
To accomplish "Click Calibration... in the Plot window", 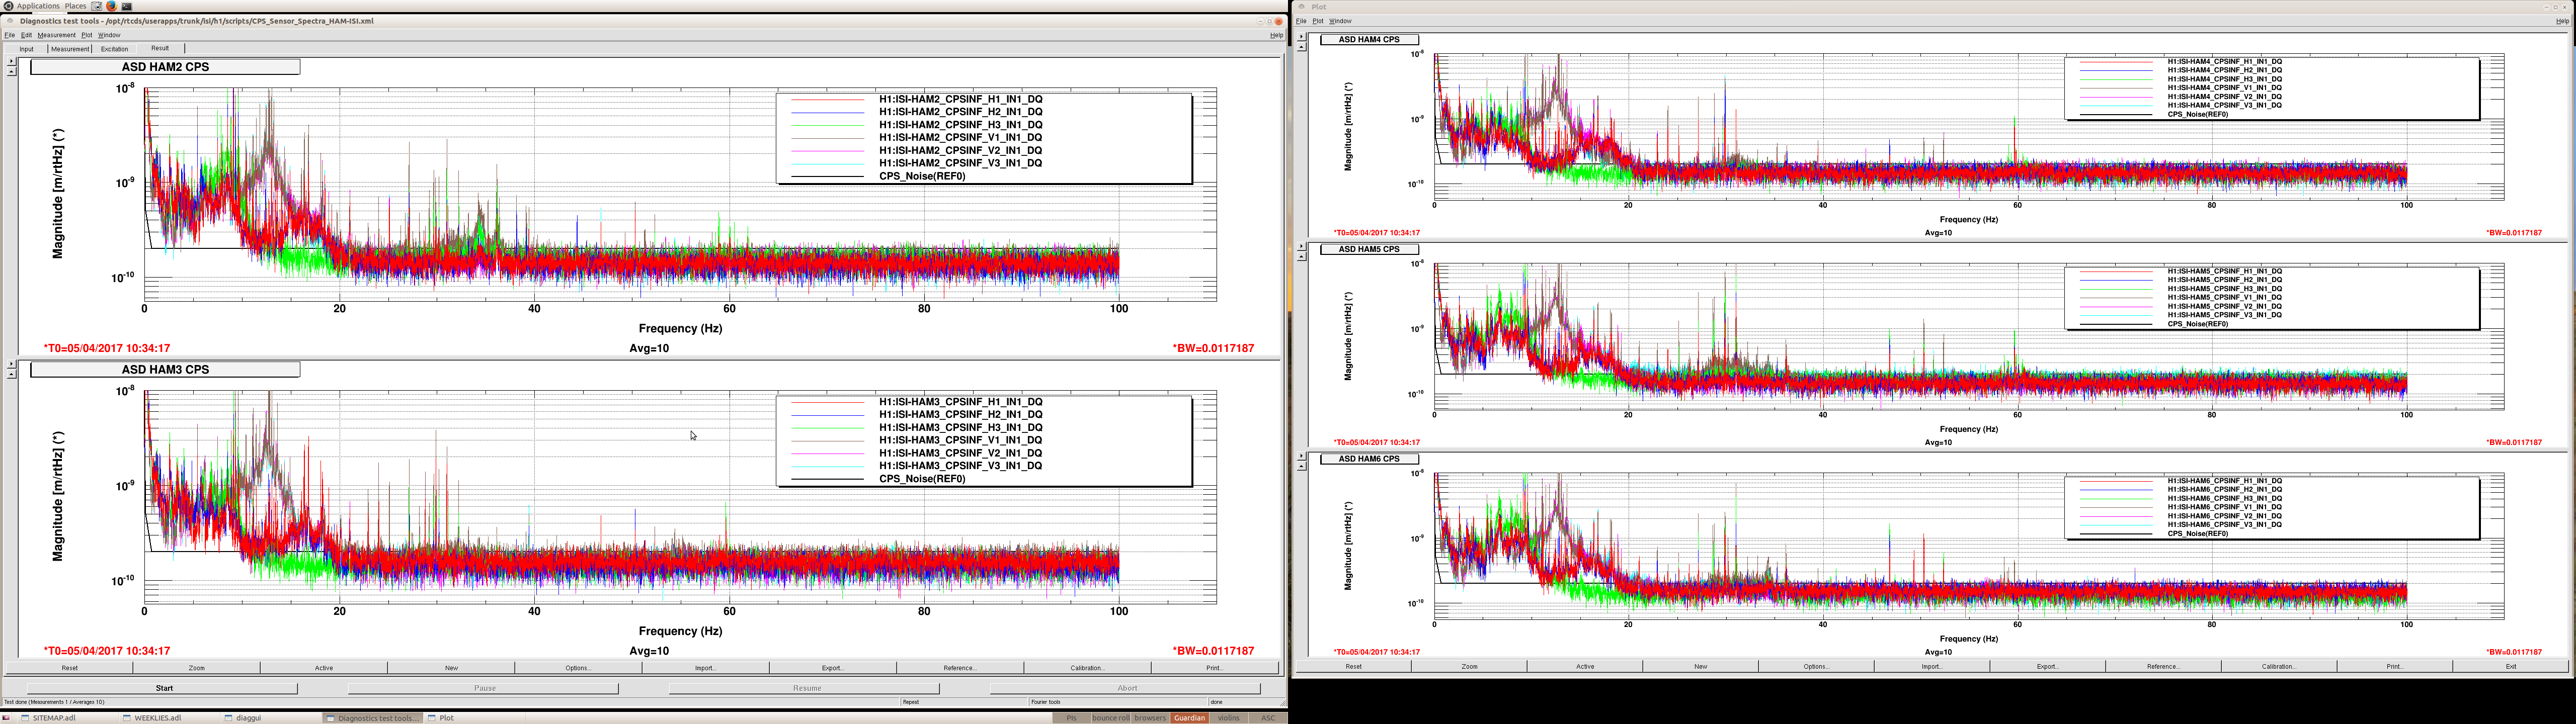I will [x=2279, y=666].
